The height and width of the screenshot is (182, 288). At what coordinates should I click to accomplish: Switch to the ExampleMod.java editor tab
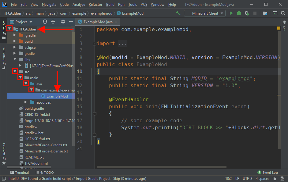click(x=98, y=22)
